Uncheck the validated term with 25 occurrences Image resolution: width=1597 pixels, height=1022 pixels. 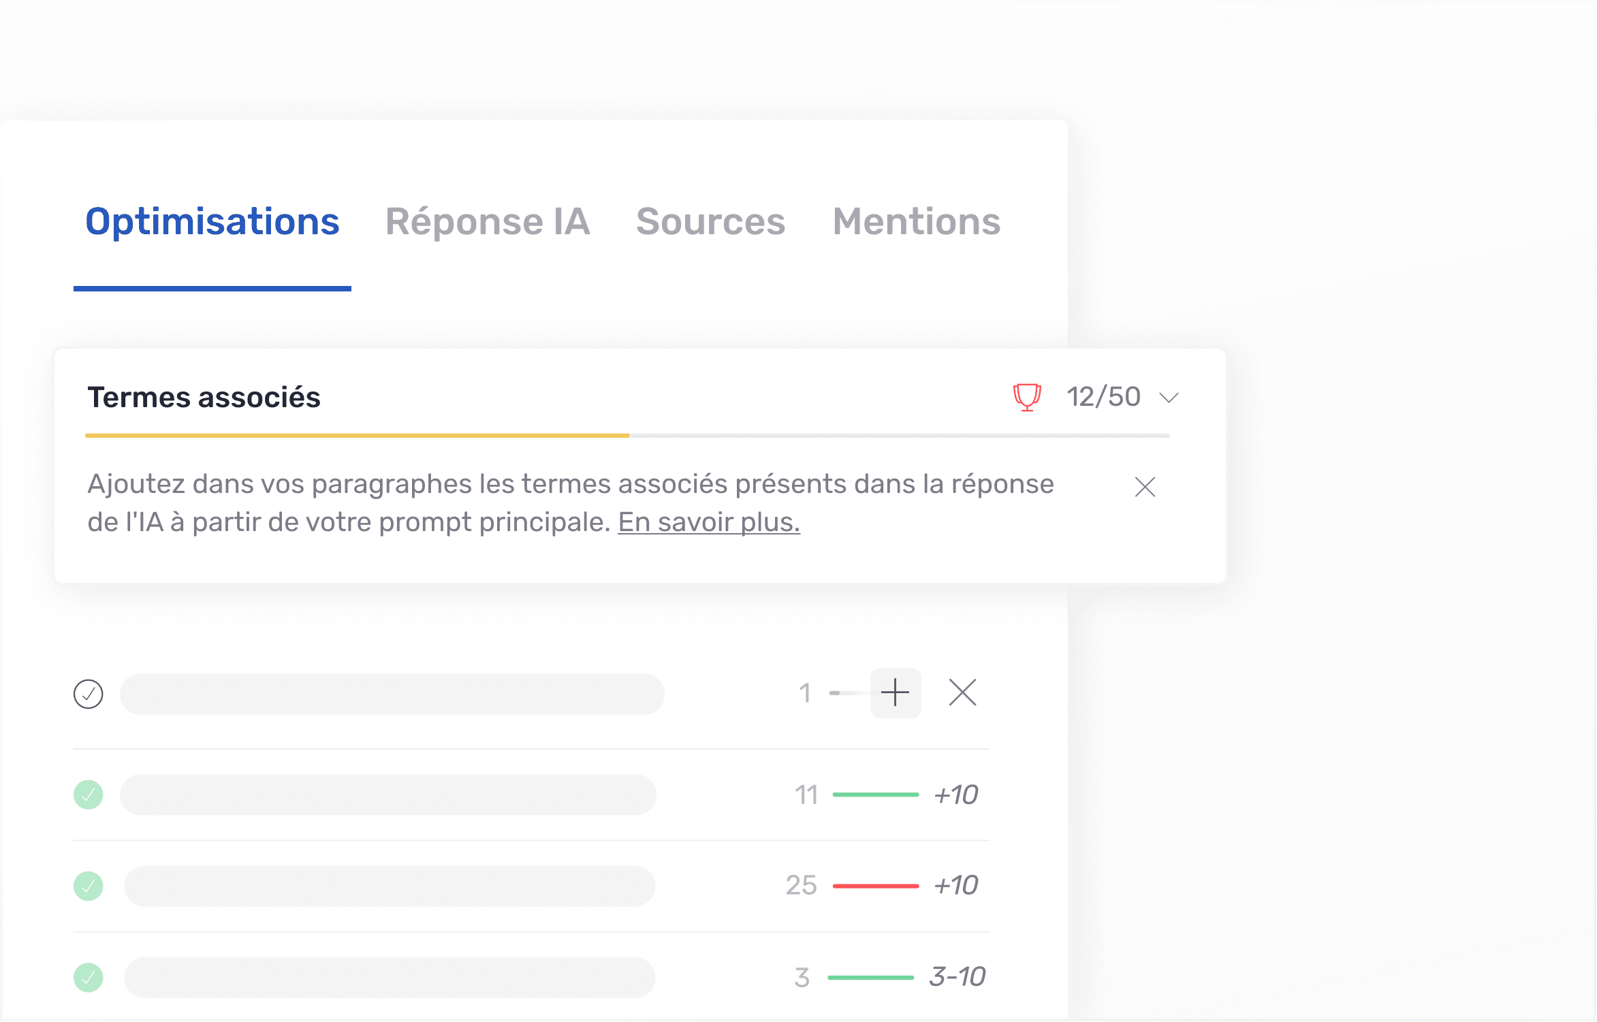pyautogui.click(x=89, y=886)
